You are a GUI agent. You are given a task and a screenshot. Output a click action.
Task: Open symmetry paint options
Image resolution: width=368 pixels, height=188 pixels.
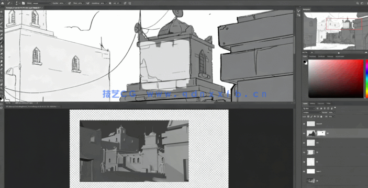tap(129, 3)
